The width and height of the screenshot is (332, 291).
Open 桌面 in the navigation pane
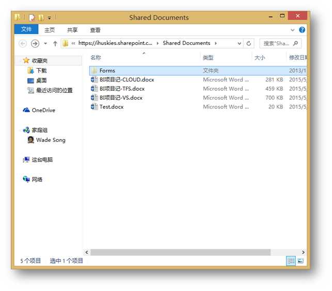click(41, 80)
